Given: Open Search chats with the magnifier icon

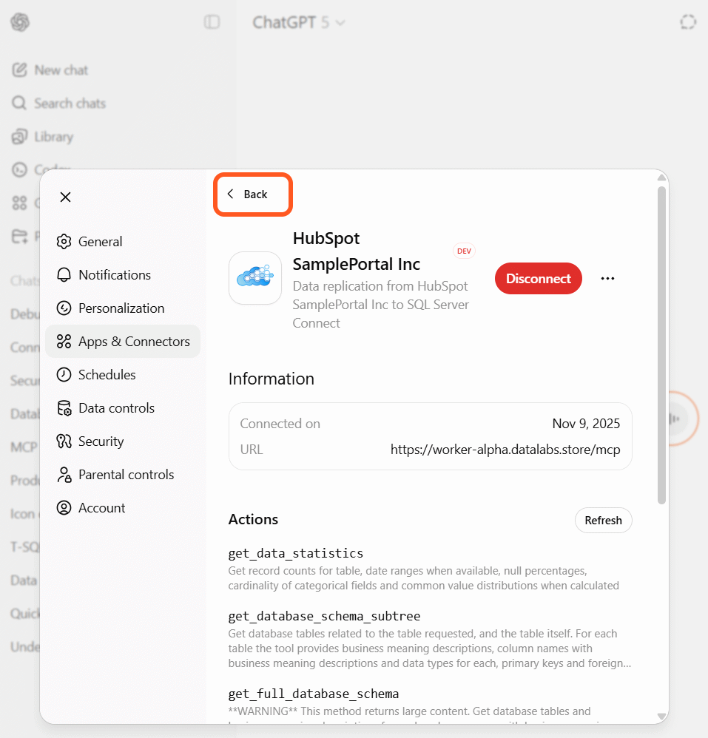Looking at the screenshot, I should pos(21,103).
